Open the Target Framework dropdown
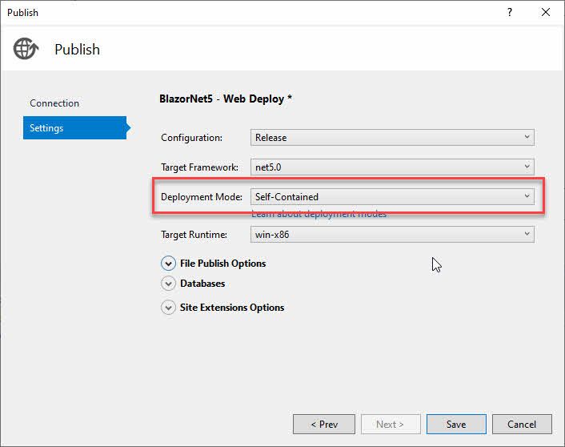The width and height of the screenshot is (565, 447). coord(392,167)
